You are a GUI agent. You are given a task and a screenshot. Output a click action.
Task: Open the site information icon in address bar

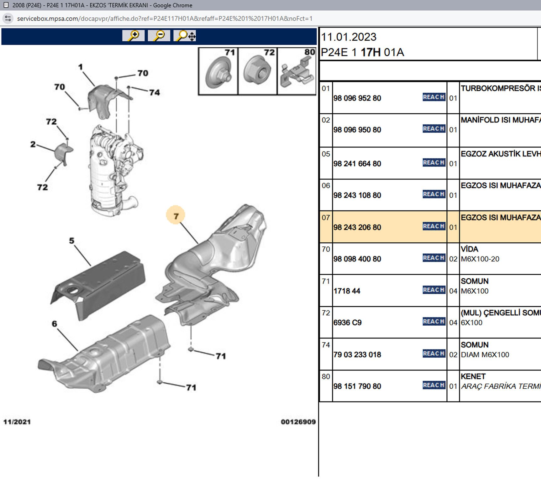coord(8,18)
